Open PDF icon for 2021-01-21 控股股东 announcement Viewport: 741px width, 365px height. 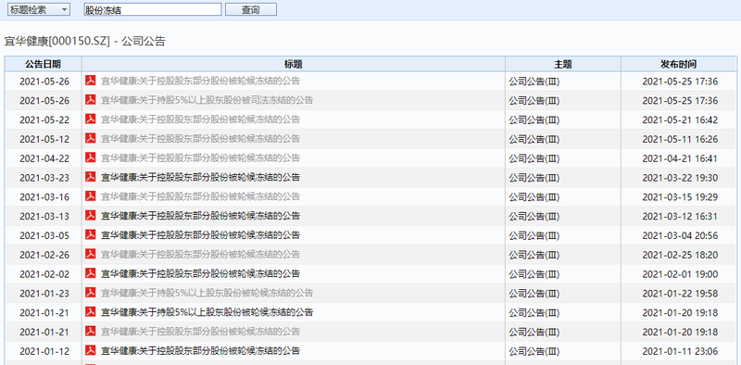(x=90, y=331)
